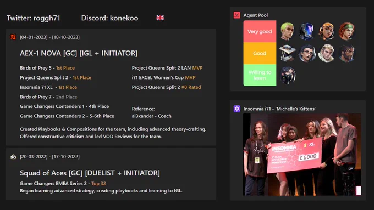This screenshot has width=374, height=210.
Task: Click the Twitter: roggh71 handle
Action: click(x=34, y=18)
